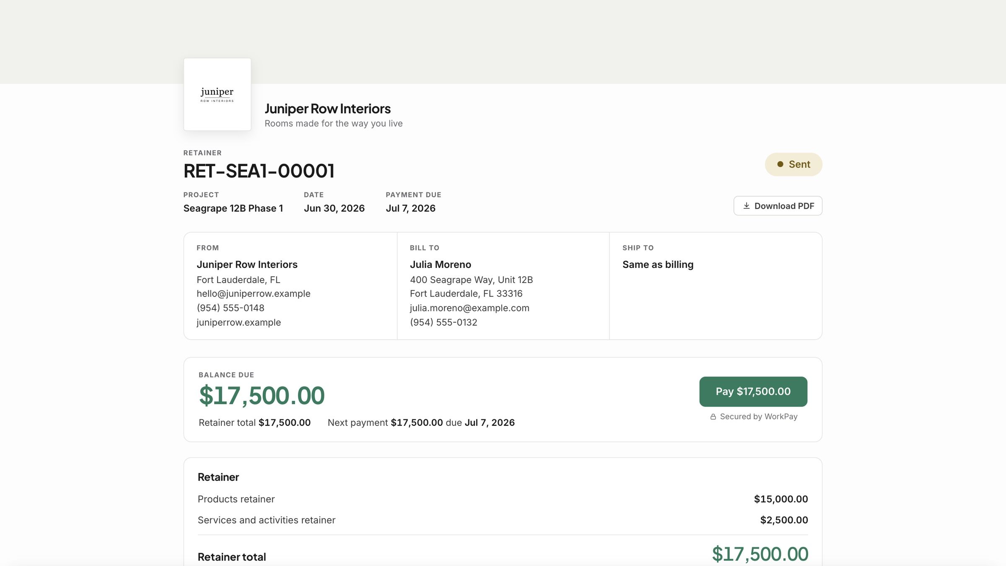The width and height of the screenshot is (1006, 566).
Task: Click the juniperrow.example website text
Action: tap(239, 322)
